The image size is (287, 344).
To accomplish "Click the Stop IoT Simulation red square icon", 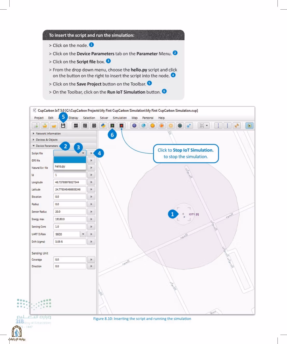I will click(121, 126).
